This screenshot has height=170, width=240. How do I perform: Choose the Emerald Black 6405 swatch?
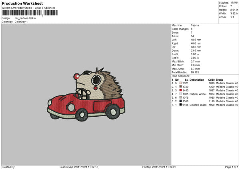pyautogui.click(x=180, y=105)
